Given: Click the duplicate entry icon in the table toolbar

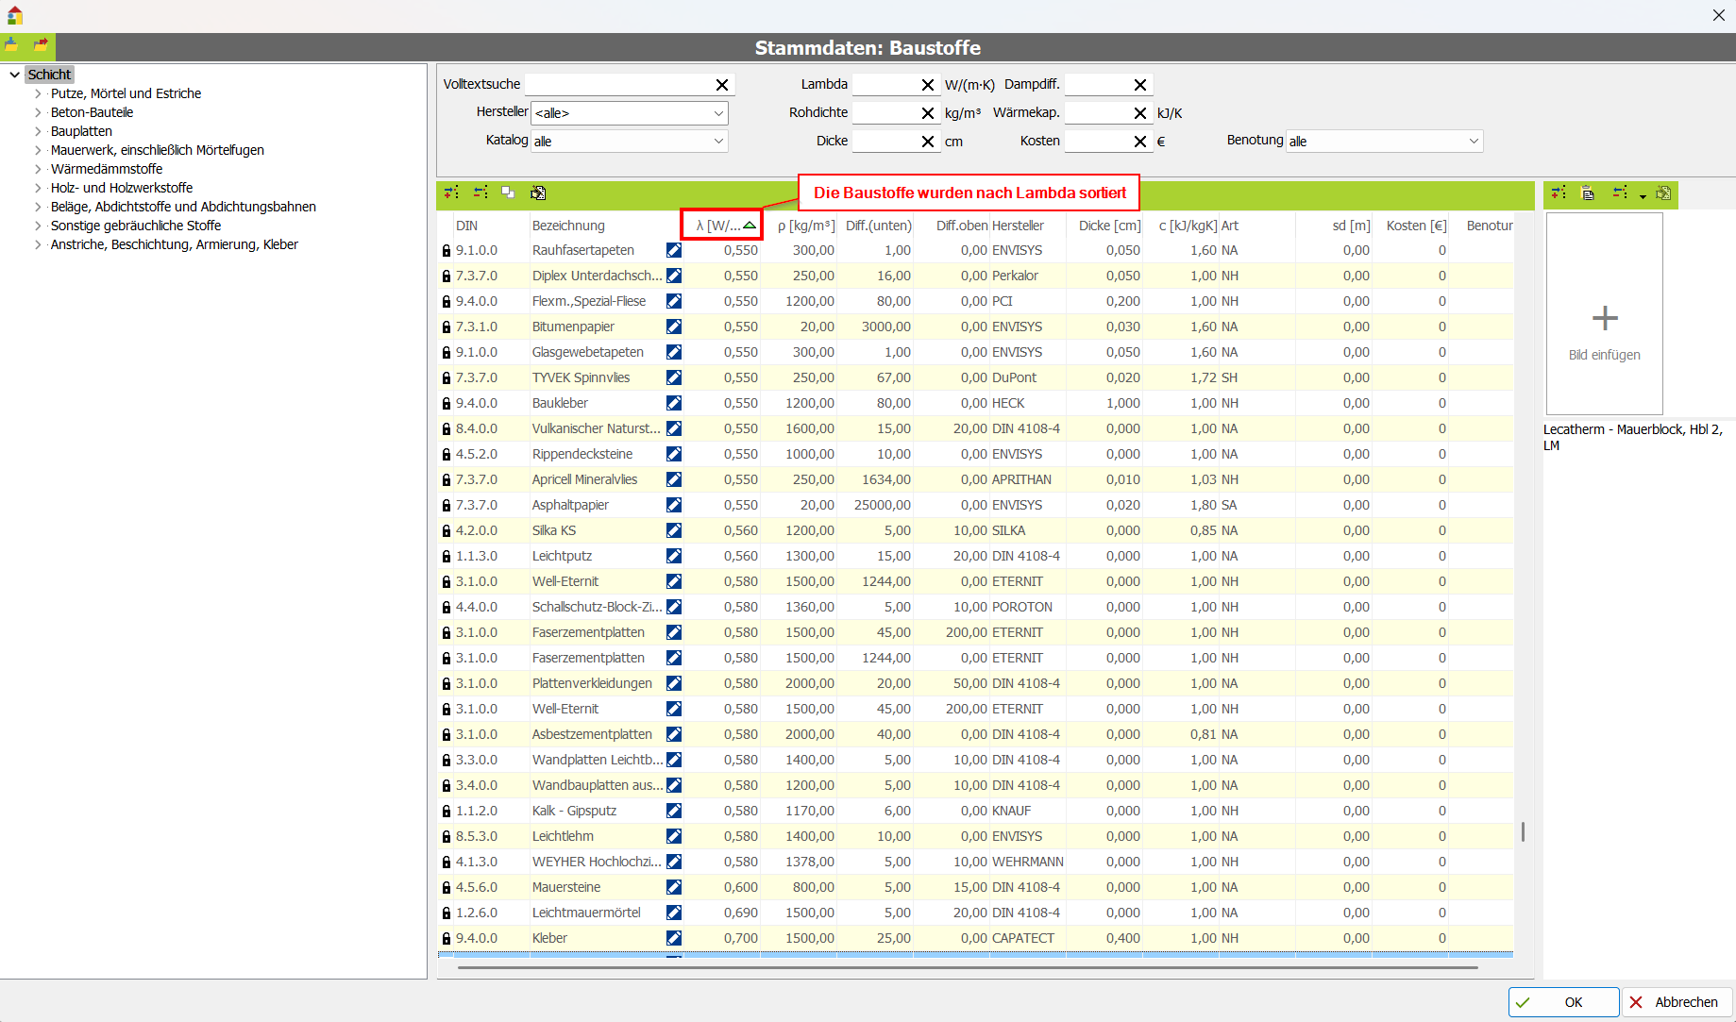Looking at the screenshot, I should (x=508, y=193).
